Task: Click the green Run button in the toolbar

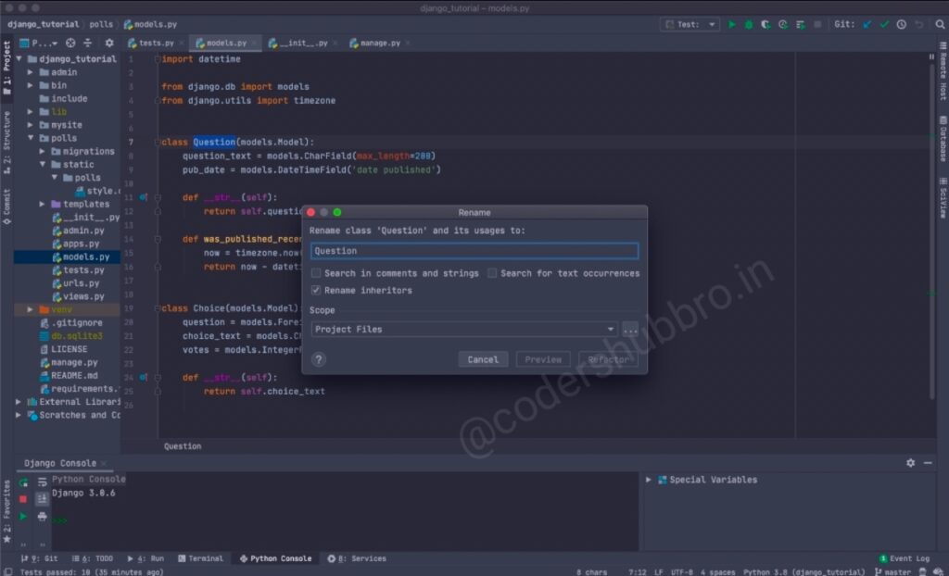Action: point(732,25)
